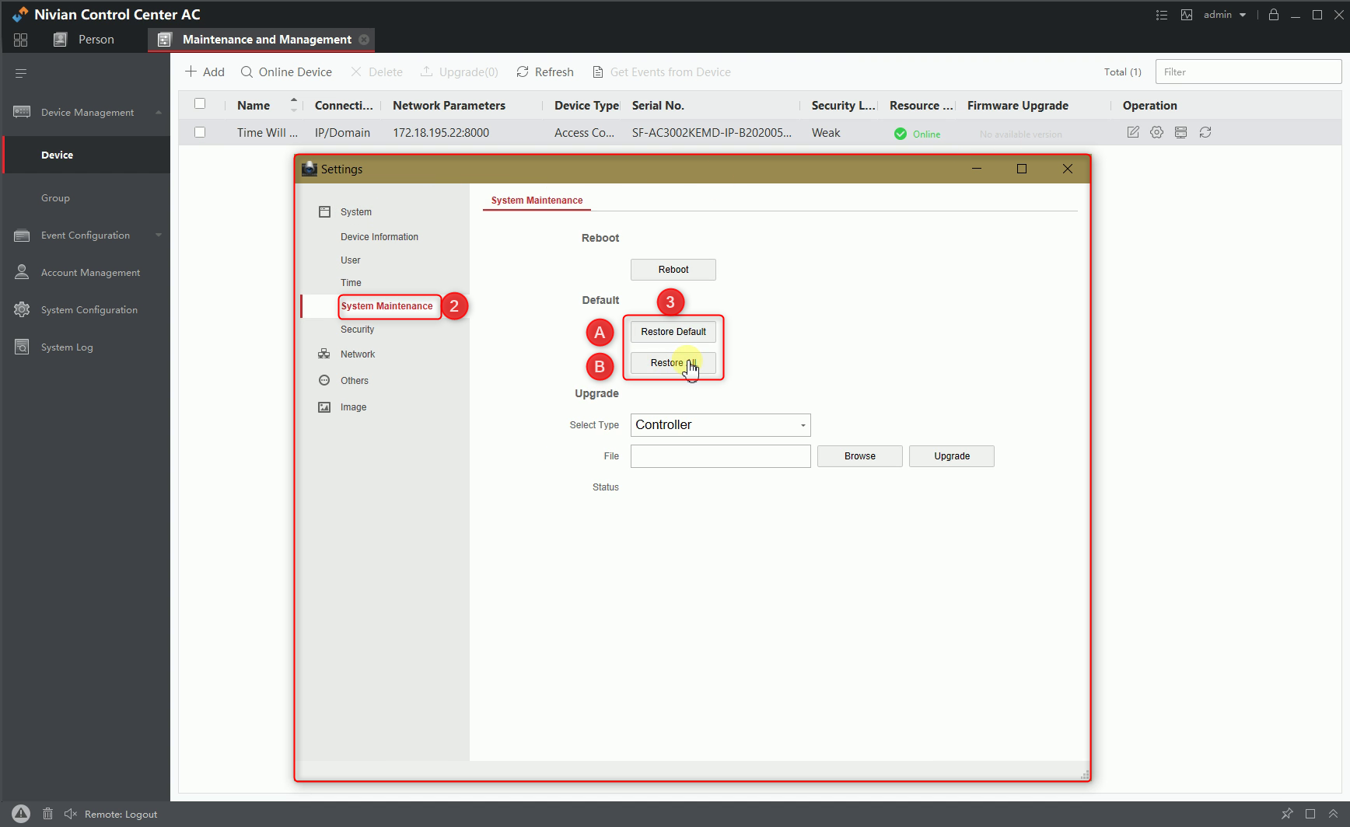The image size is (1350, 827).
Task: Open Security settings page
Action: click(357, 330)
